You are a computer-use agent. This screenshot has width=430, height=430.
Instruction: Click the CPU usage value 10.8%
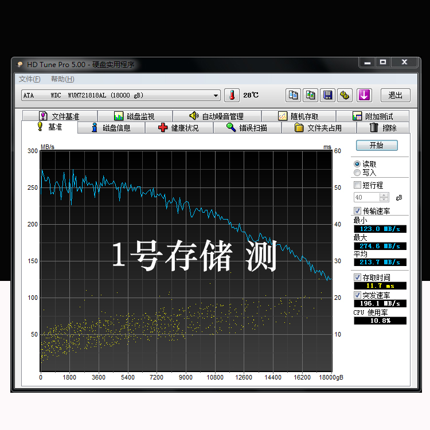[x=380, y=320]
